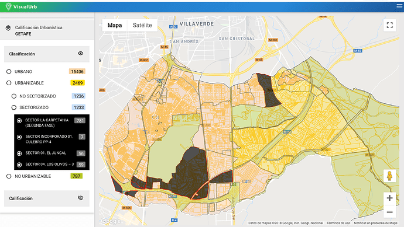Click the blue 1236 count badge
This screenshot has width=404, height=227.
point(78,96)
